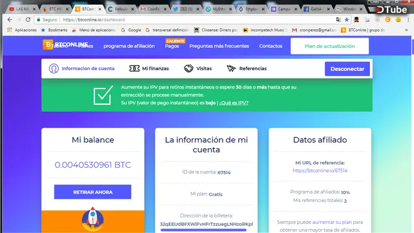The image size is (414, 233).
Task: Open BTCOnline grupo bookmark
Action: (363, 30)
